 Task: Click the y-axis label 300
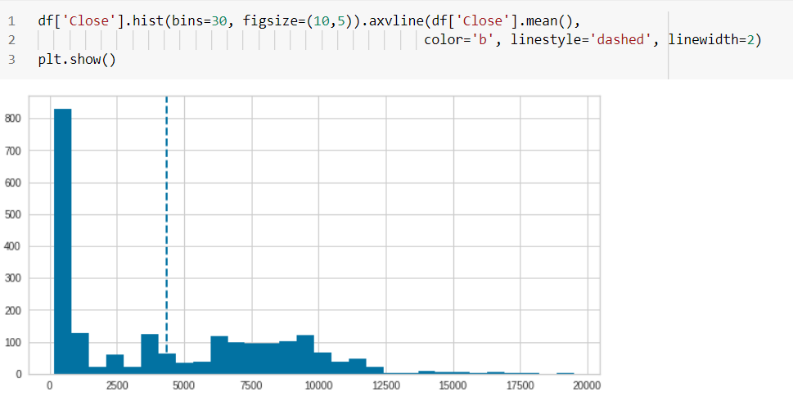[x=12, y=278]
